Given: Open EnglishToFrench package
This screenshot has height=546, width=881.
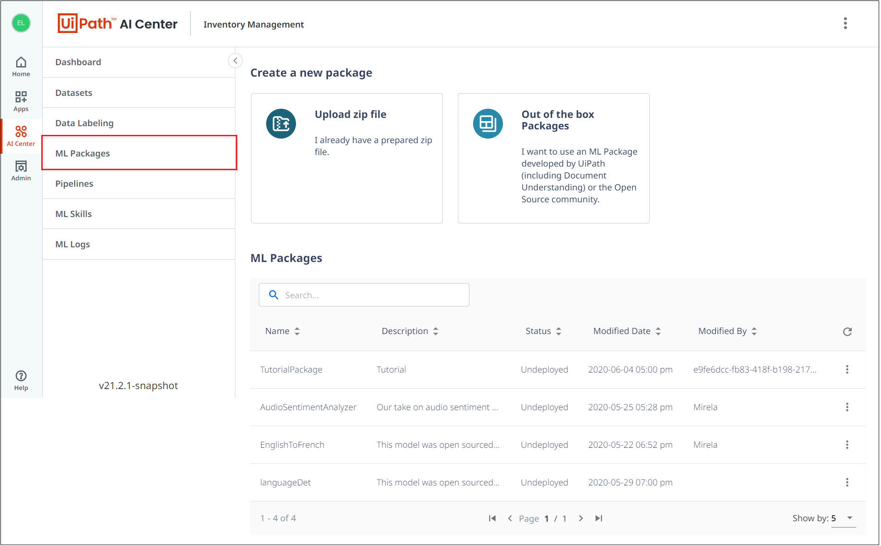Looking at the screenshot, I should pos(292,445).
